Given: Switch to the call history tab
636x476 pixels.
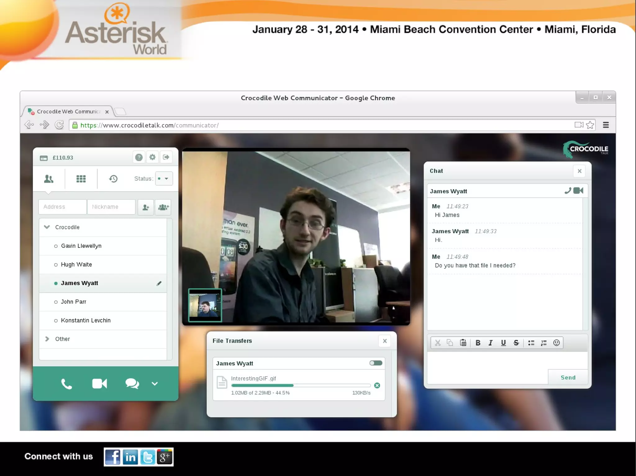Looking at the screenshot, I should (113, 179).
